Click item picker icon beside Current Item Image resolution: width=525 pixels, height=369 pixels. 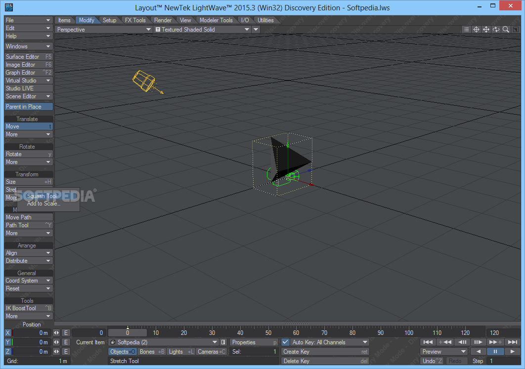[x=223, y=342]
